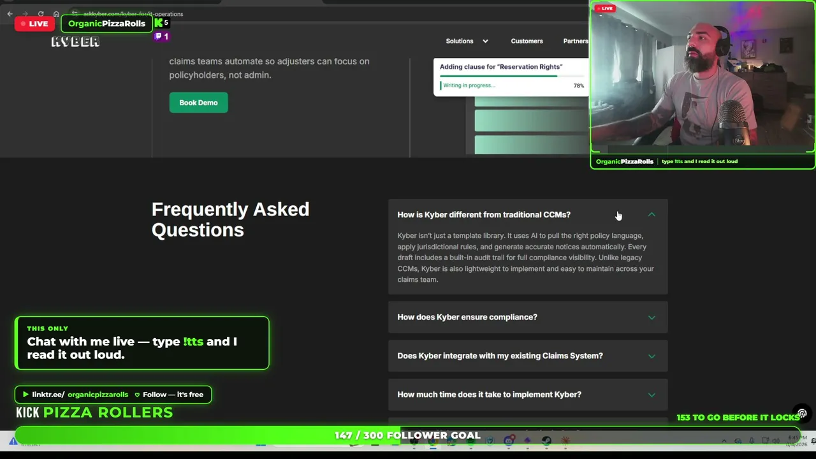The height and width of the screenshot is (459, 816).
Task: Click the browser address bar URL
Action: coord(133,14)
